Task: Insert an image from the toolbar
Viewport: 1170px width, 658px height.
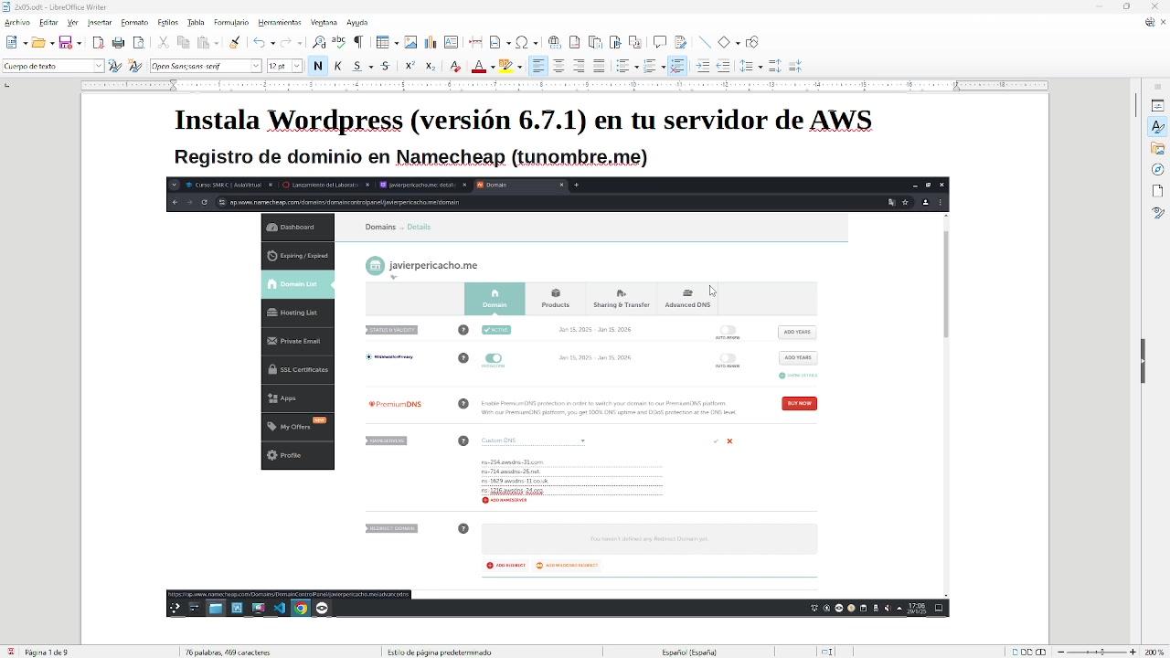Action: coord(410,42)
